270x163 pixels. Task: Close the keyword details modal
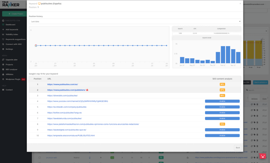[240, 4]
